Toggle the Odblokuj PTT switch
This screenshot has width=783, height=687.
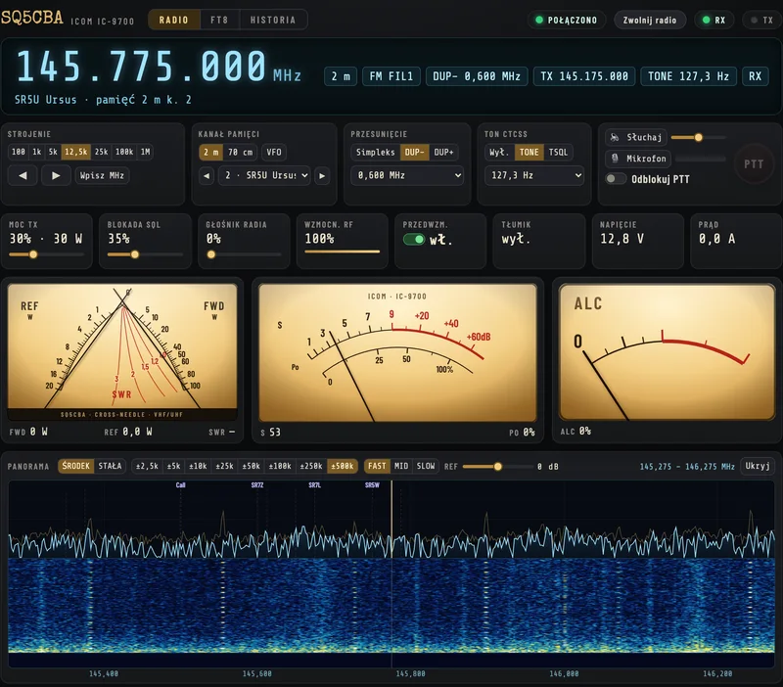click(x=616, y=179)
